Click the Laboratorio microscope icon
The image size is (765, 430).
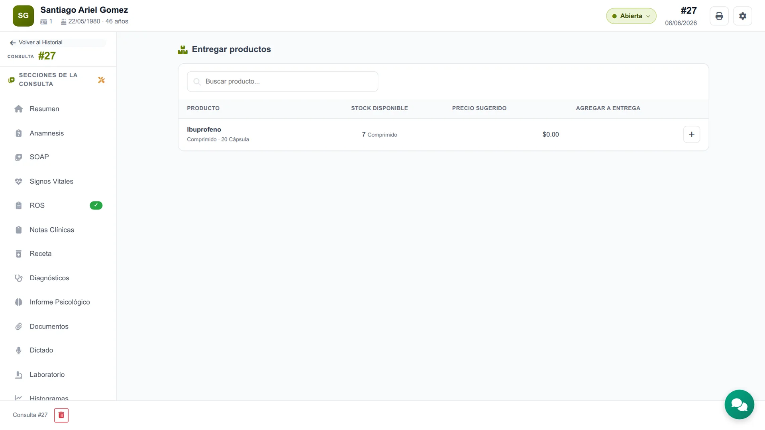click(18, 375)
